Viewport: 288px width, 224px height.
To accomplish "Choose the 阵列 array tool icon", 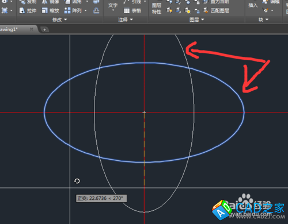I will click(67, 10).
